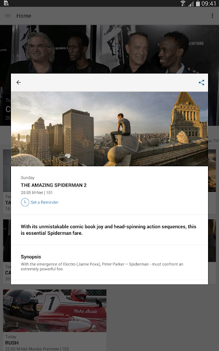Tap the blue share icon

click(x=201, y=82)
